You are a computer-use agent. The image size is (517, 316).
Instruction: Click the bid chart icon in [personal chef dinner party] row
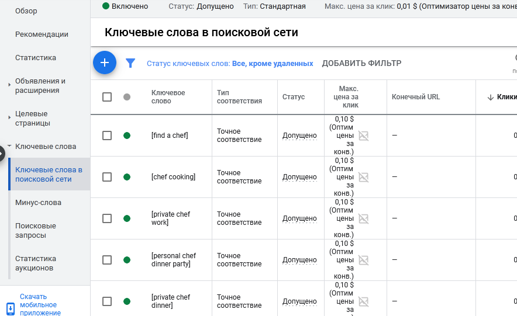coord(363,260)
